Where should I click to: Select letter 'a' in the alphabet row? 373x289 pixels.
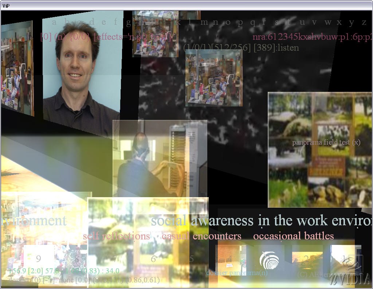tap(54, 22)
